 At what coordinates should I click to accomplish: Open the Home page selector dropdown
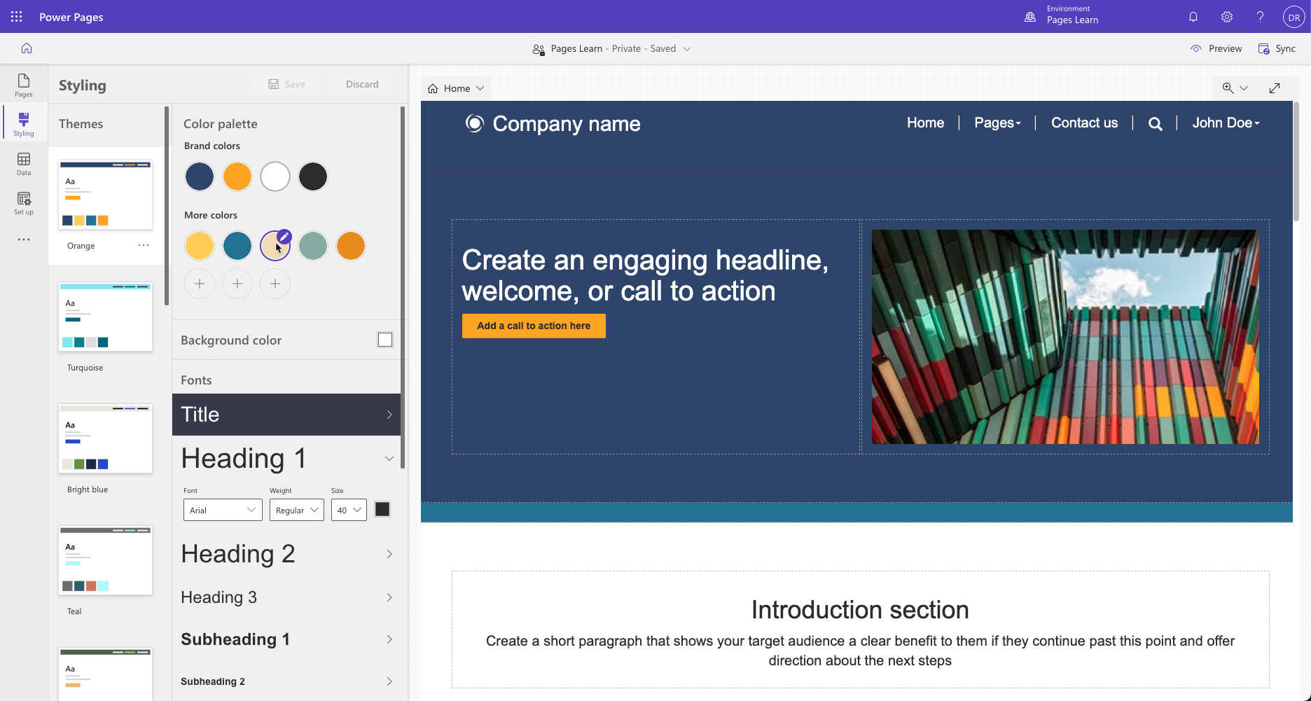click(x=456, y=88)
